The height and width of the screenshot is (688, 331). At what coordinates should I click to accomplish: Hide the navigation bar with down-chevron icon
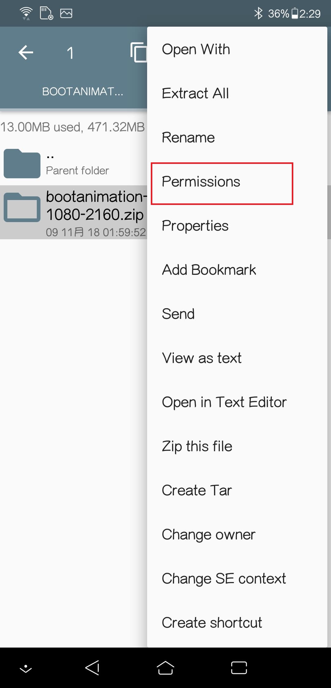(26, 668)
